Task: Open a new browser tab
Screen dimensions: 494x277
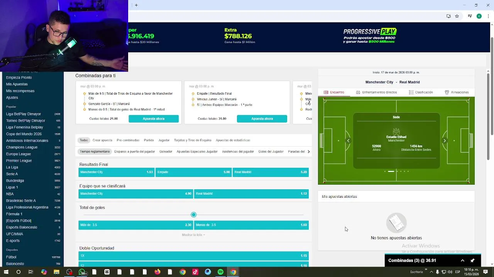Action: (x=136, y=5)
